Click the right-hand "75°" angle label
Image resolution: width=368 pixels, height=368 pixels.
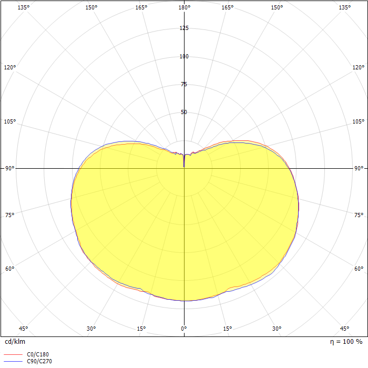(359, 215)
